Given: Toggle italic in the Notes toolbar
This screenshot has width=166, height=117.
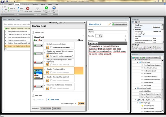Looking at the screenshot, I should tap(93, 43).
